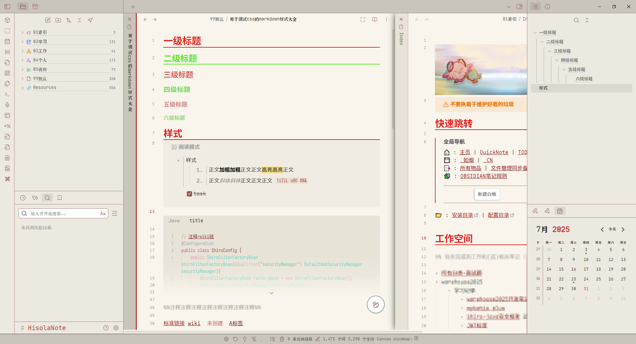636x344 pixels.
Task: Toggle the outline list panel tab
Action: pos(536,7)
